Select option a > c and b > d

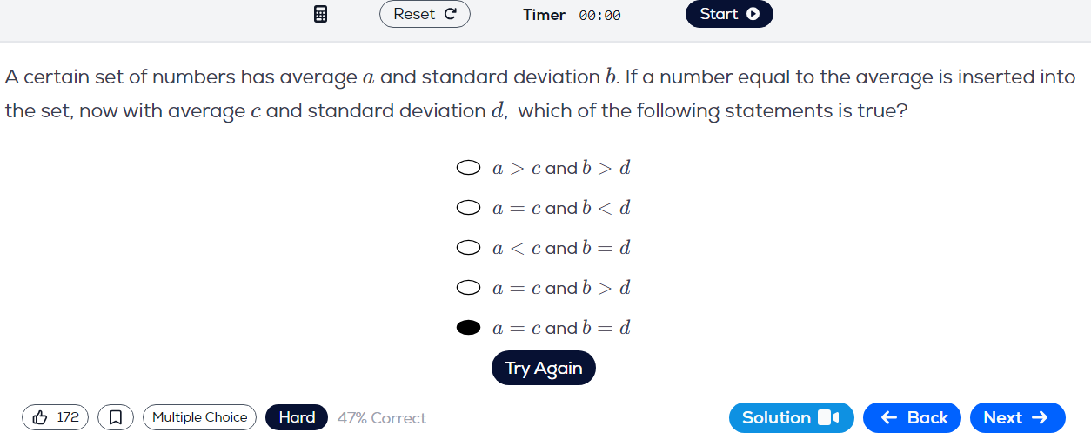[469, 168]
